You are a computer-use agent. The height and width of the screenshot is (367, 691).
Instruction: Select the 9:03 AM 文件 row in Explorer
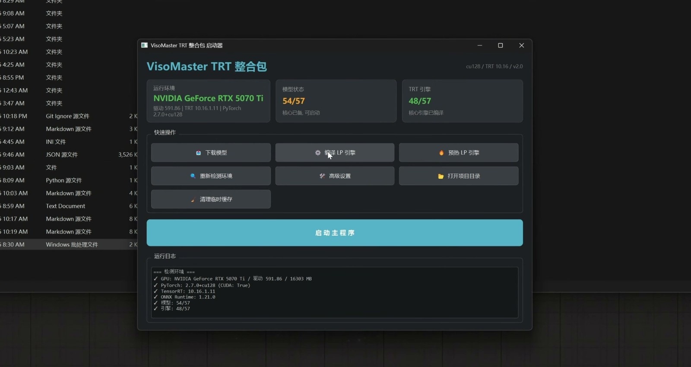tap(69, 168)
